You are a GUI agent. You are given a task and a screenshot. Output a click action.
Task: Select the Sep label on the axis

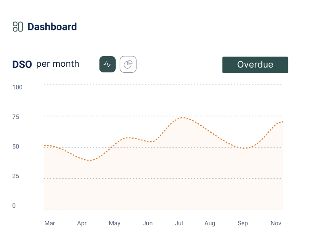[x=243, y=223]
